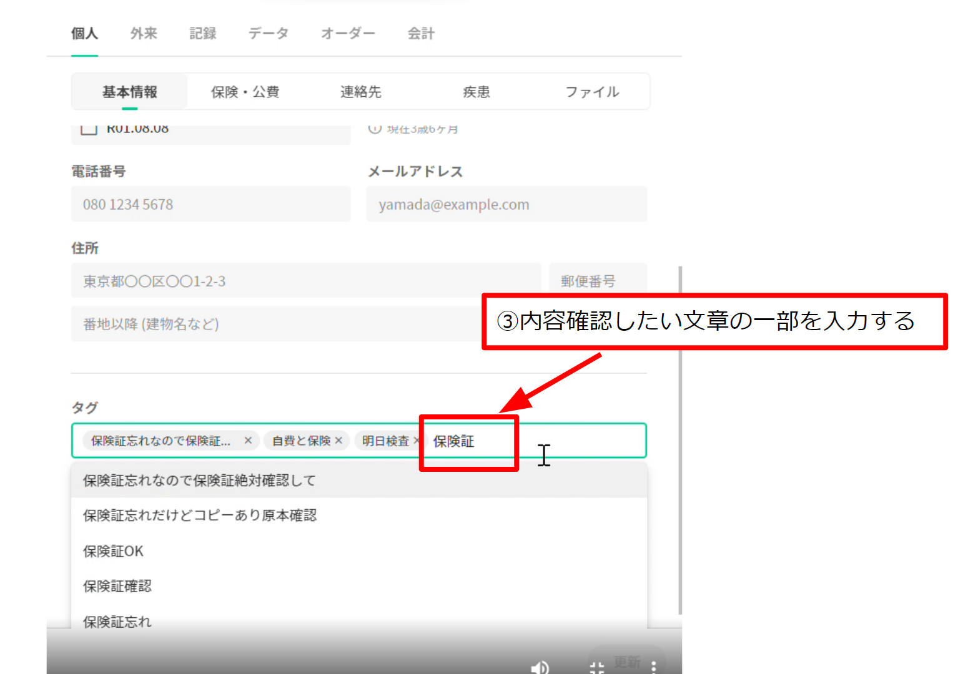Choose the 保険証確認 suggestion
The image size is (963, 674).
tap(359, 586)
